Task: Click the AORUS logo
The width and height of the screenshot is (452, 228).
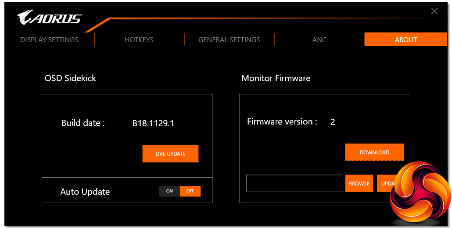Action: [x=50, y=18]
